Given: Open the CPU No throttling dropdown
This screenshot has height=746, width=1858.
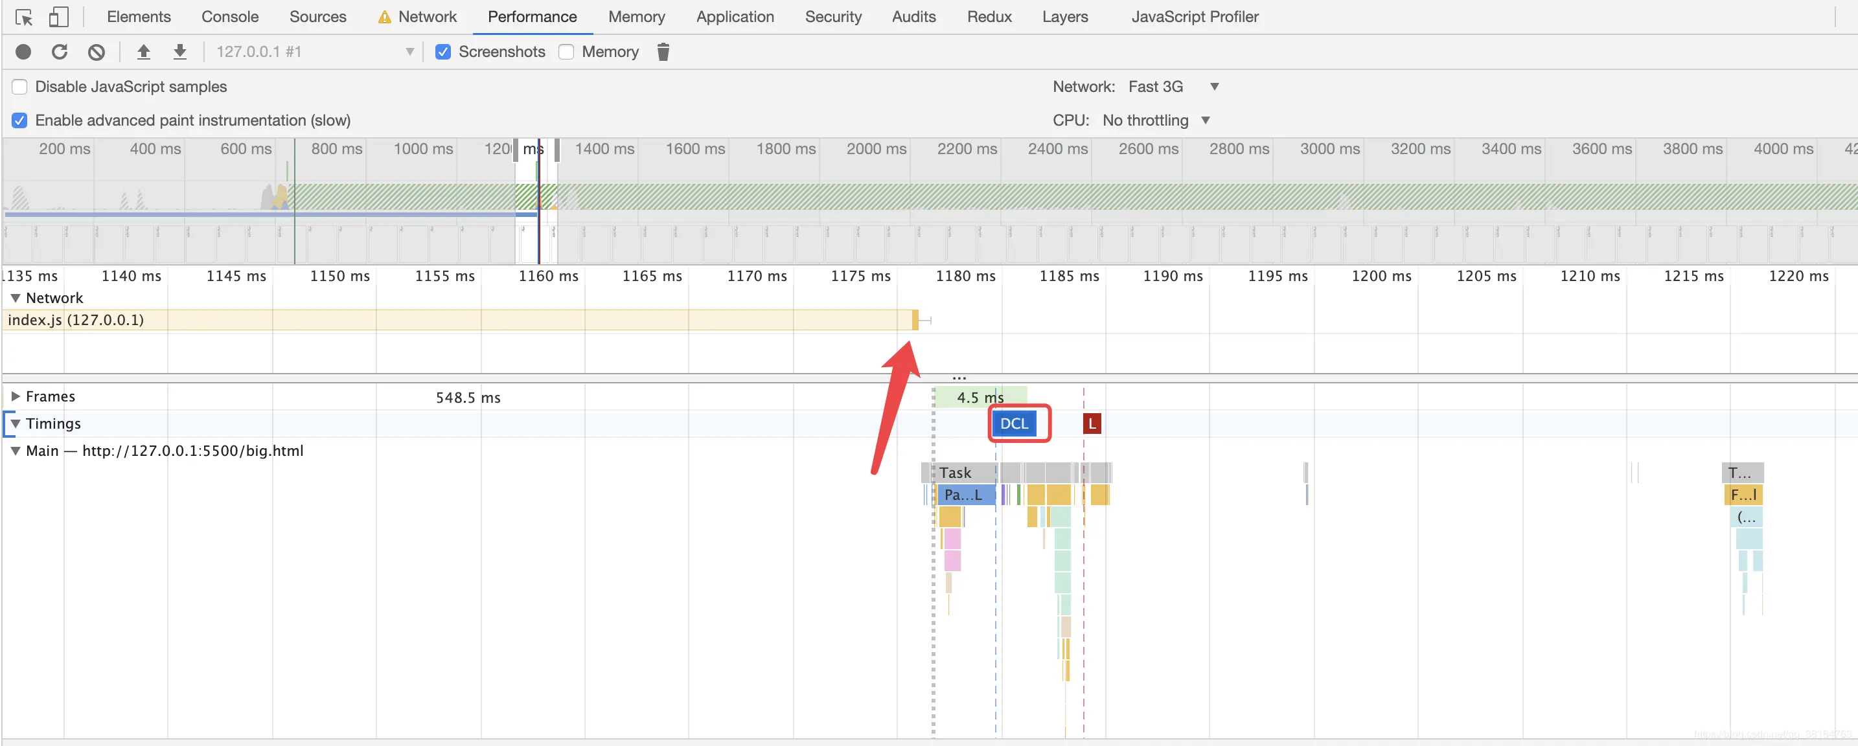Looking at the screenshot, I should click(1156, 120).
